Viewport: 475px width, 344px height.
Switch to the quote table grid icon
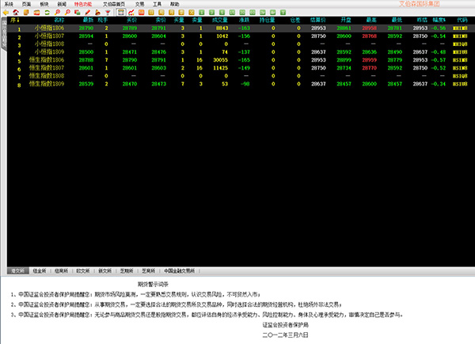(121, 13)
